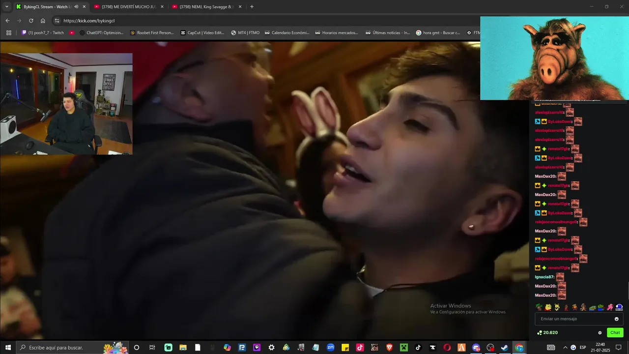
Task: Open Twitch app in taskbar
Action: [x=257, y=348]
